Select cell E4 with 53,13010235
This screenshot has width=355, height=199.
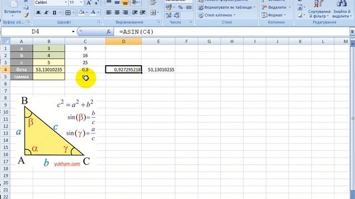coord(158,70)
